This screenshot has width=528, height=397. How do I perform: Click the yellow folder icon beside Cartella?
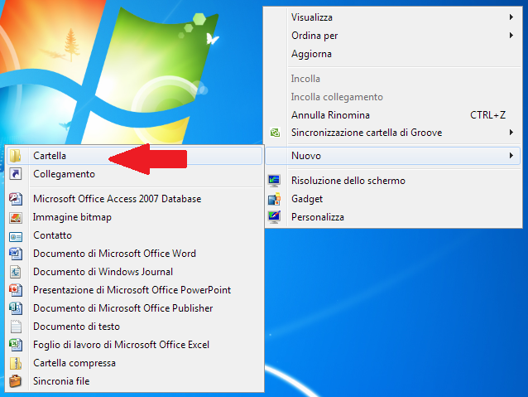[x=15, y=156]
